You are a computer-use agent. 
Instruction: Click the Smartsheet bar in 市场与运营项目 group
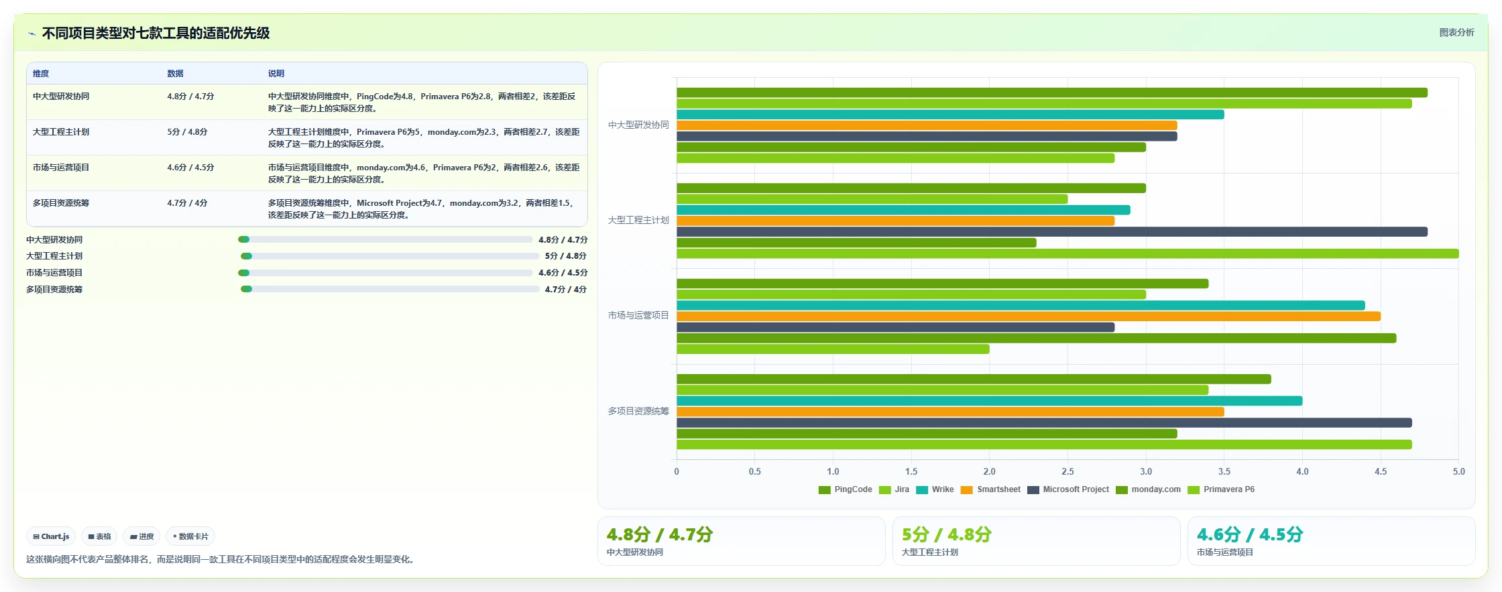tap(1028, 316)
